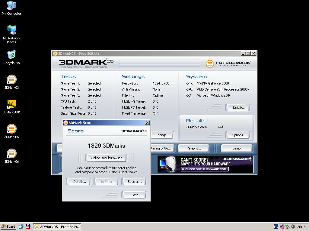The height and width of the screenshot is (231, 309).
Task: Click the NVIDIA GeForce 6600 GFX text
Action: coord(213,83)
